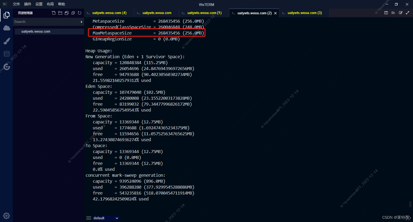
Task: Open the 帮助 menu
Action: click(x=62, y=4)
